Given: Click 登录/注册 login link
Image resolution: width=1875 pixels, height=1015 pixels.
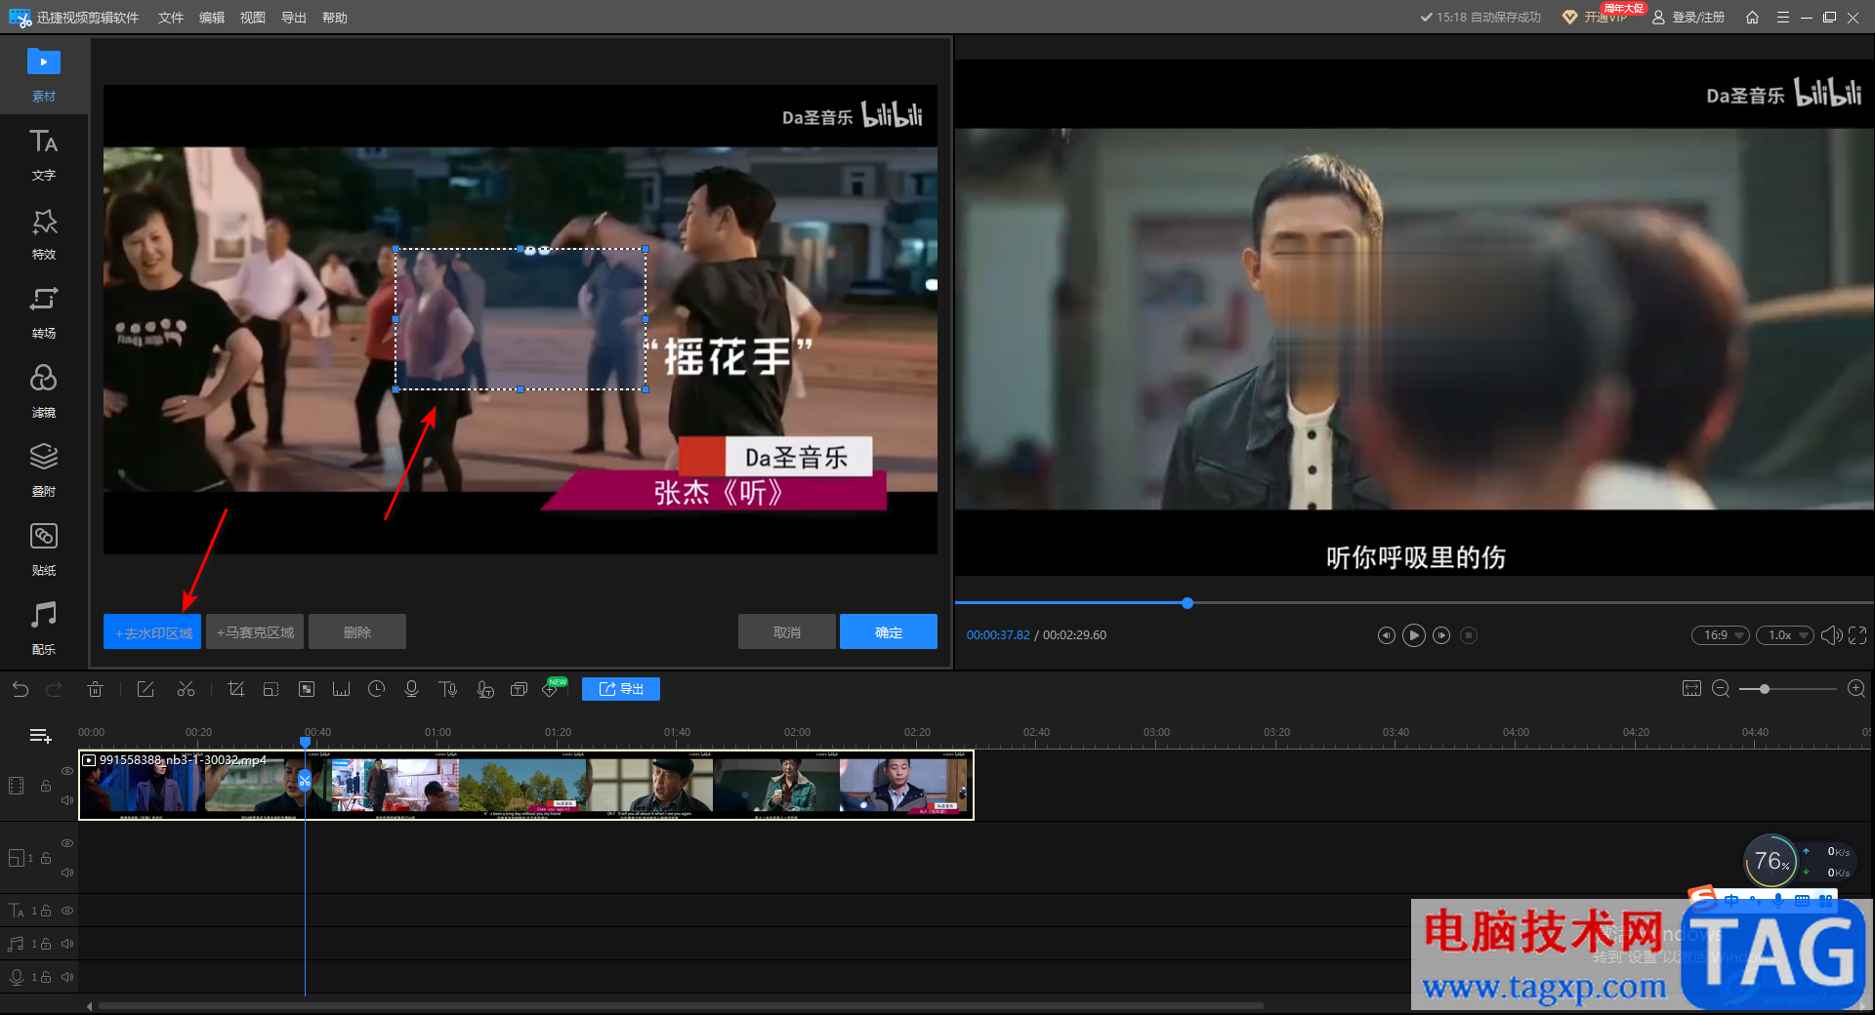Looking at the screenshot, I should pyautogui.click(x=1688, y=18).
